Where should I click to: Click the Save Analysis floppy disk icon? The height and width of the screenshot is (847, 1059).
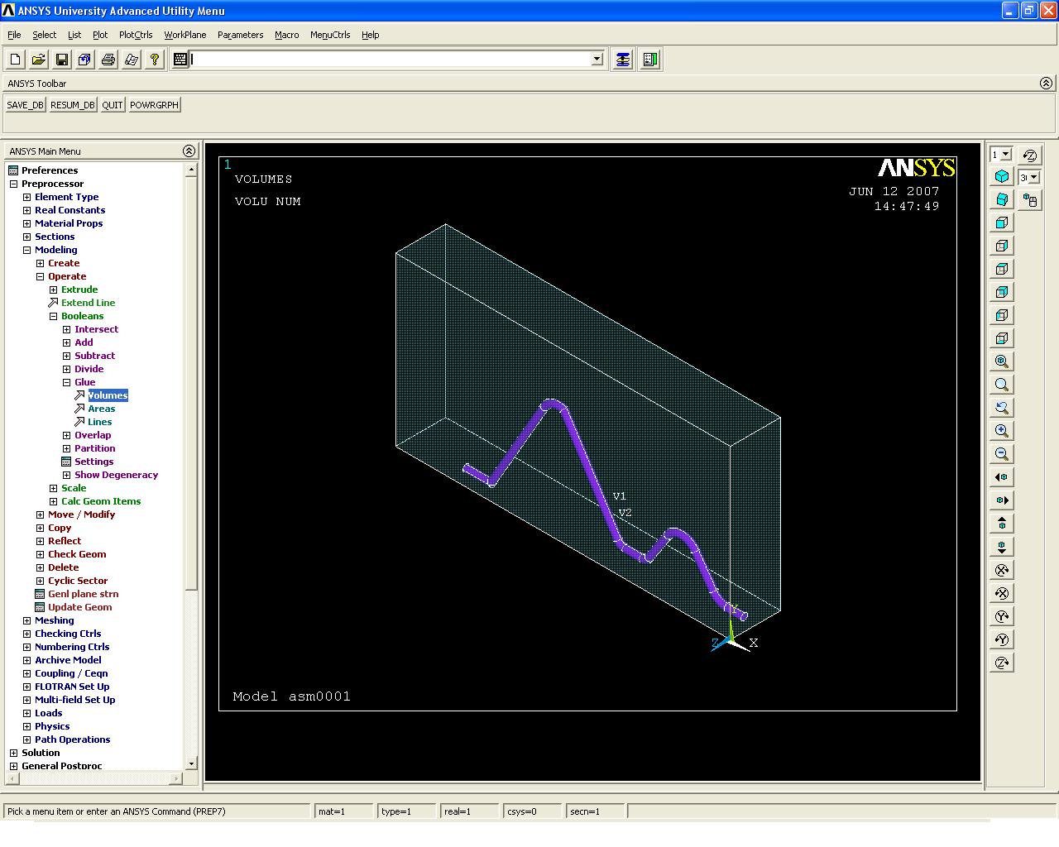(x=61, y=60)
